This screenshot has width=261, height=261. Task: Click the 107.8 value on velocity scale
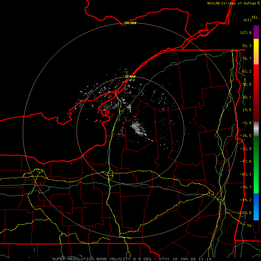[246, 32]
